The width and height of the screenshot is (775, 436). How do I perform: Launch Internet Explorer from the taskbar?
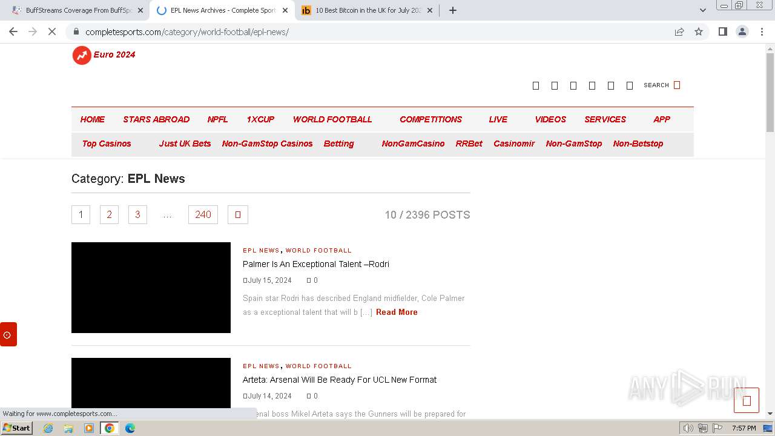[x=48, y=428]
